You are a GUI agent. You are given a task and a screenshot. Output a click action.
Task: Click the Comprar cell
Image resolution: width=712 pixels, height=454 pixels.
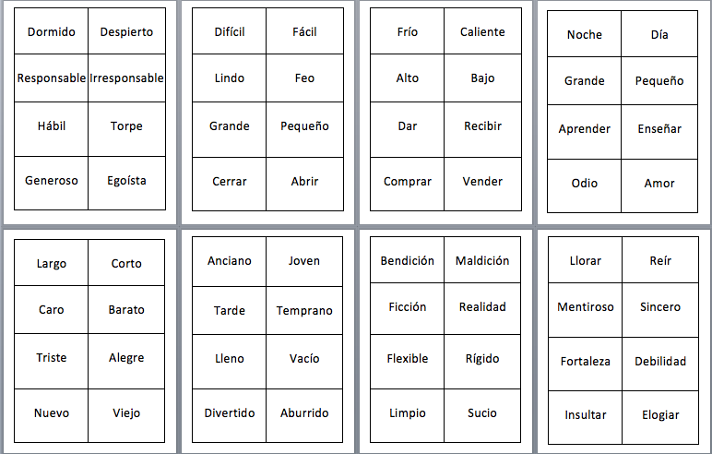(x=407, y=182)
